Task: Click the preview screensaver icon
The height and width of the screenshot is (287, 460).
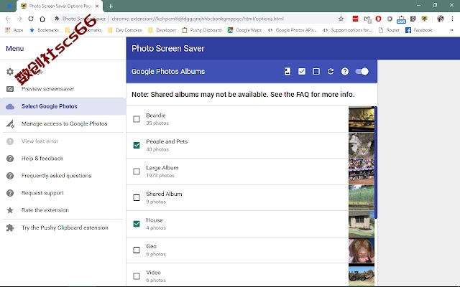Action: 10,89
